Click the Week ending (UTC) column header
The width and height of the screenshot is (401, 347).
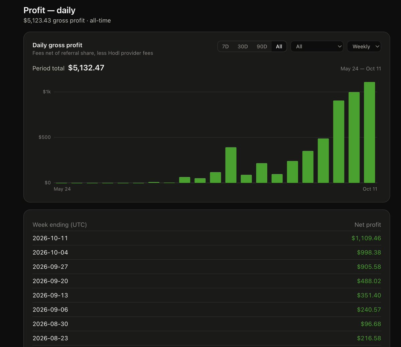point(59,225)
